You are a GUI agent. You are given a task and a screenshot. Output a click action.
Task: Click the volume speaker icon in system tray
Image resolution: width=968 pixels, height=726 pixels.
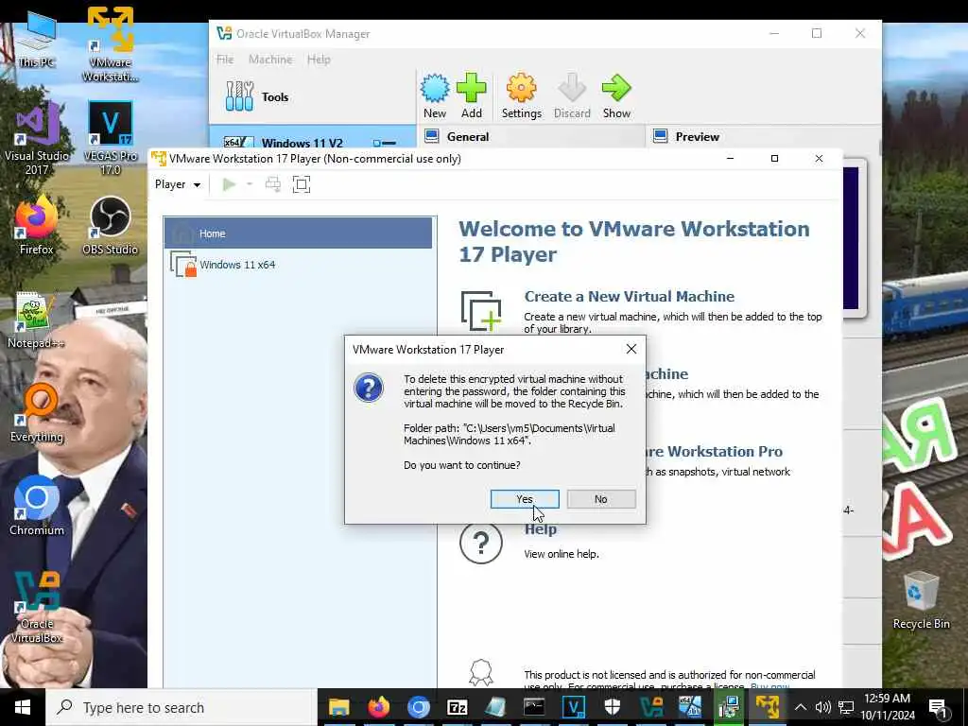tap(823, 707)
